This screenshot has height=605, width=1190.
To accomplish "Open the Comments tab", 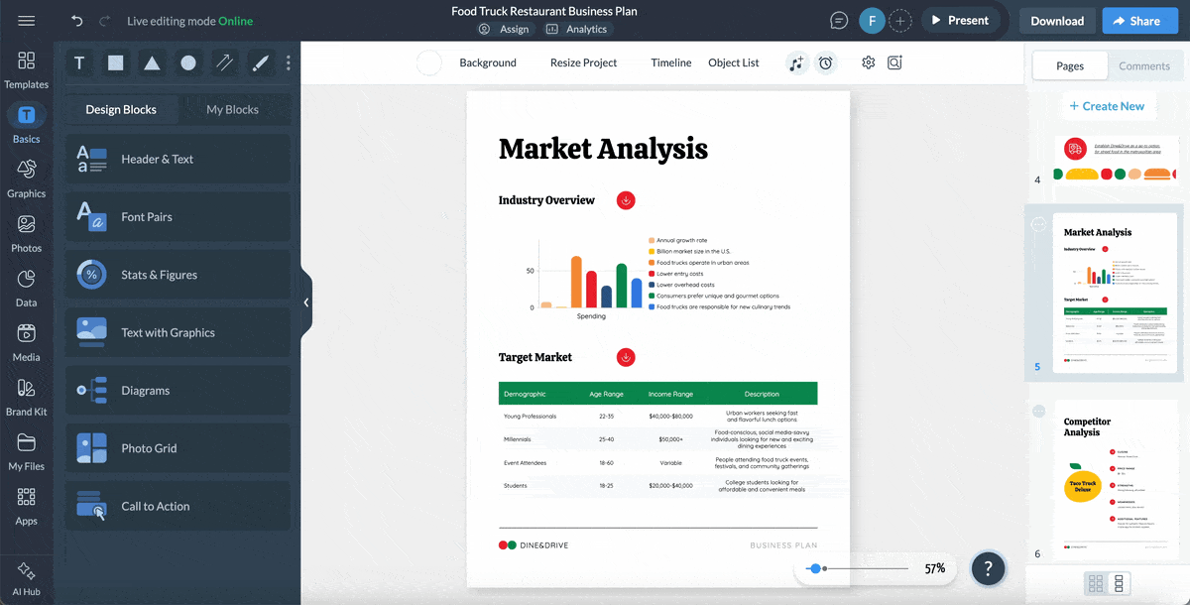I will [x=1144, y=65].
